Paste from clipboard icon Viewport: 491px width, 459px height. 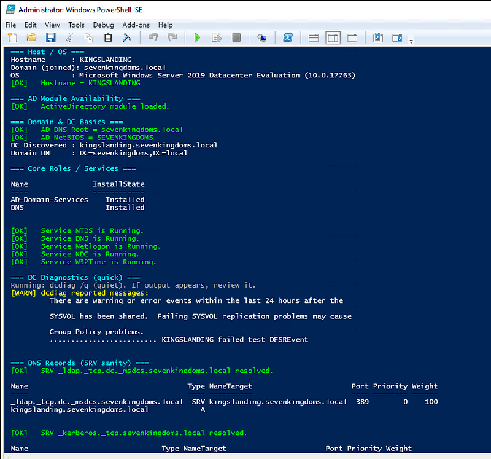(x=108, y=38)
